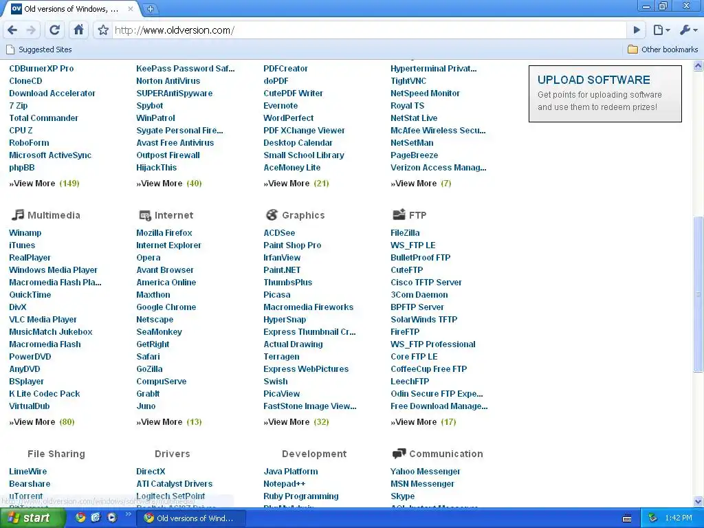Expand Internet View More (13)
The image size is (704, 528).
(169, 421)
